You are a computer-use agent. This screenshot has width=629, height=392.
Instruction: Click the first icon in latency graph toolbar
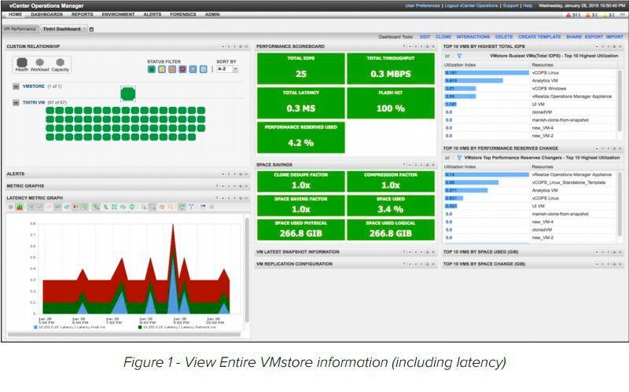pos(10,207)
